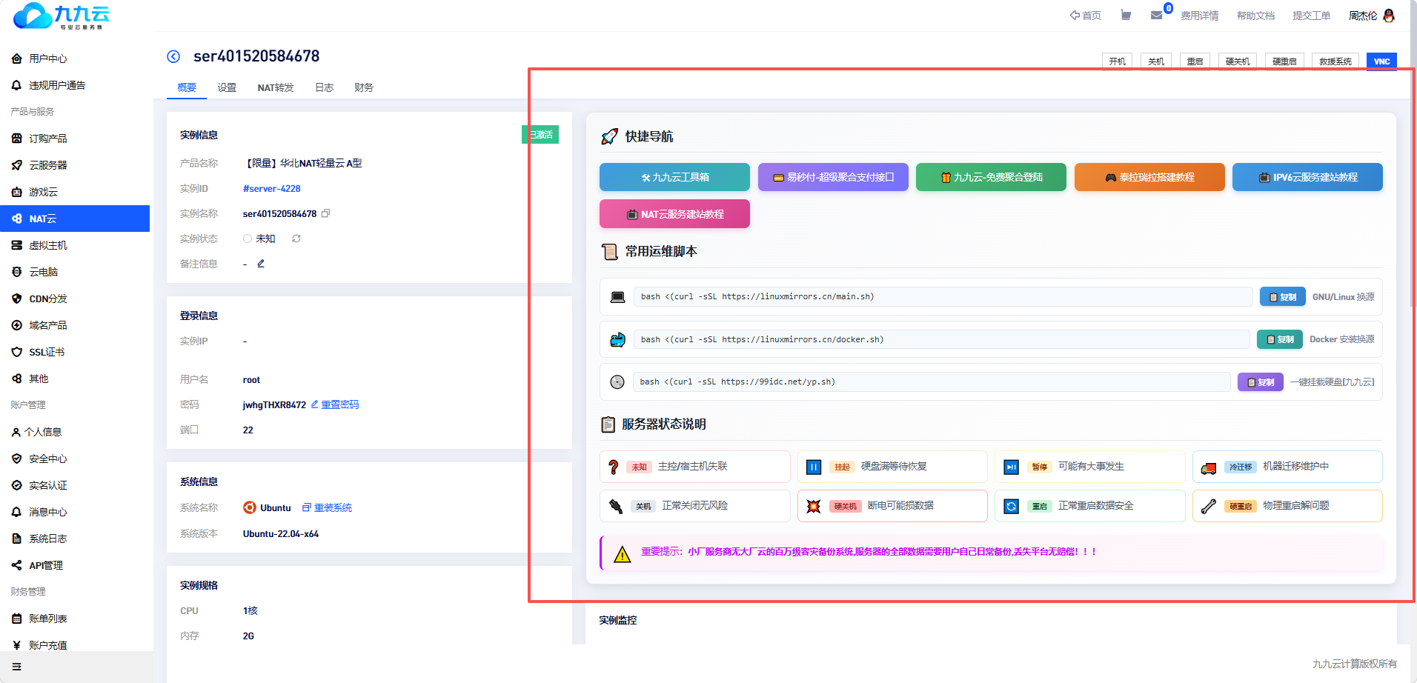Click the 关机 shutdown button

tap(1156, 61)
